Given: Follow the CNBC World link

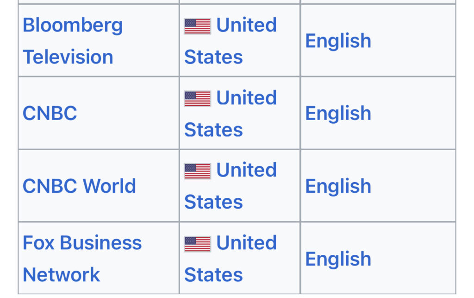Looking at the screenshot, I should 79,186.
